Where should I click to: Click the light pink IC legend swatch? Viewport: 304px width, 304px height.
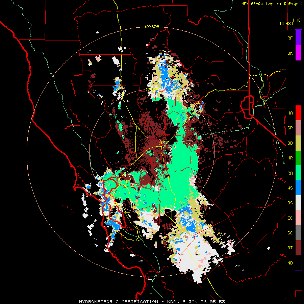click(x=298, y=218)
